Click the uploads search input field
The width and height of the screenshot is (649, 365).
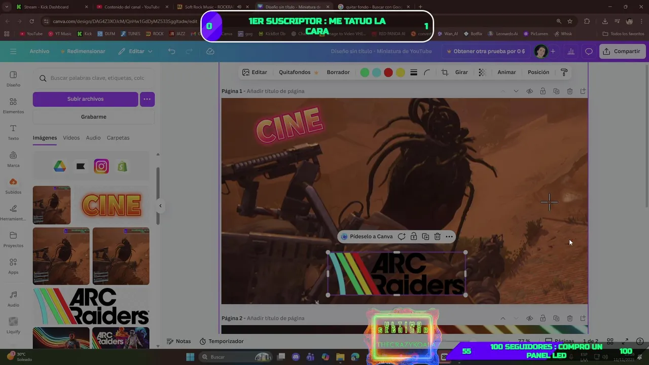94,78
